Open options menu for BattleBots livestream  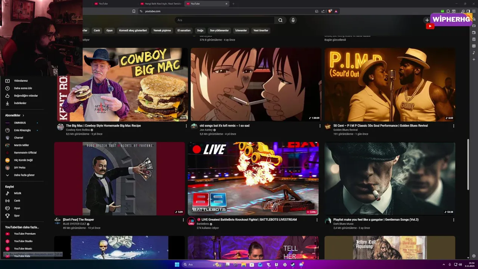pos(317,220)
